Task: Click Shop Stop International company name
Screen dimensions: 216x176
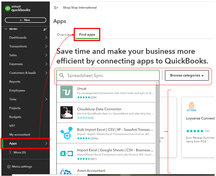Action: click(80, 8)
